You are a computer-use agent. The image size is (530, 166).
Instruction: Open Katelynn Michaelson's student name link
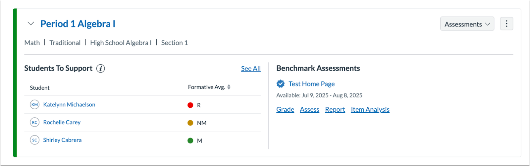(69, 105)
